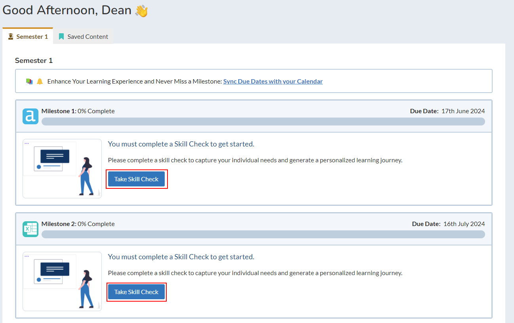Click the bell notification icon in the banner
Screen dimensions: 514x323
(40, 82)
